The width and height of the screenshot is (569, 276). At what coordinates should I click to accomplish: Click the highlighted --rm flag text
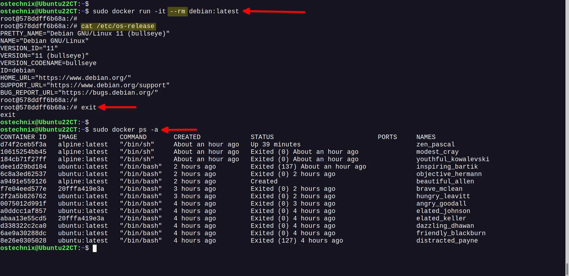click(177, 12)
